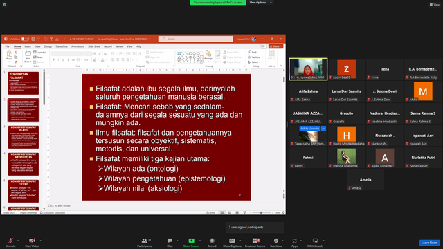Click the Bold formatting icon

click(53, 60)
